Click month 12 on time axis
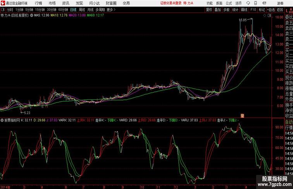This screenshot has height=189, width=293. coord(176,187)
